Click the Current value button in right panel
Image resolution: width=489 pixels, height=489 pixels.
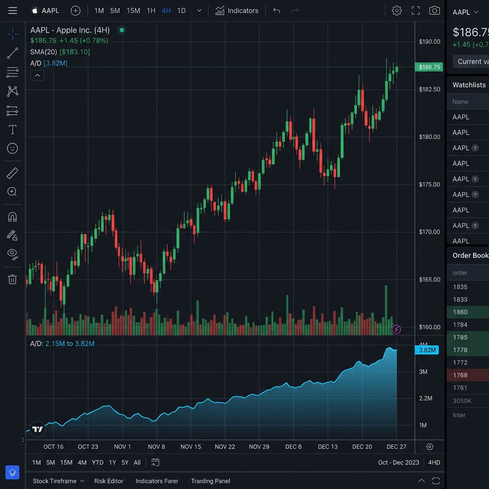point(471,62)
